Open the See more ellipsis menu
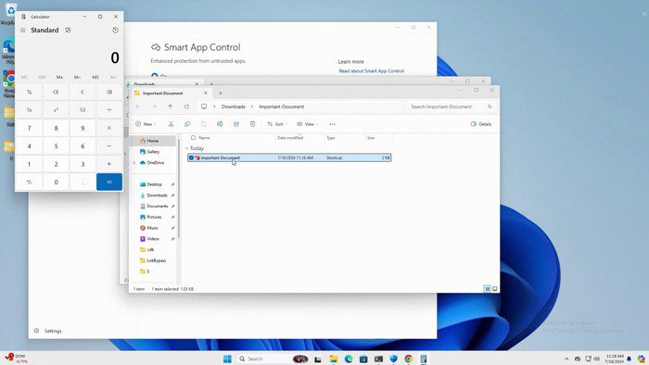 pos(332,124)
